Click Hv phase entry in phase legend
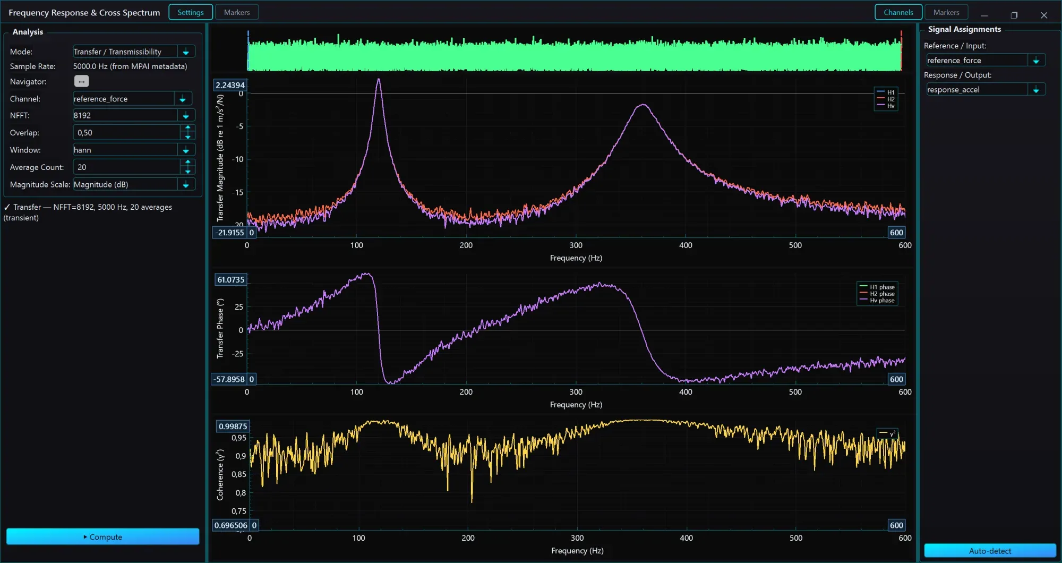The width and height of the screenshot is (1062, 563). coord(877,301)
